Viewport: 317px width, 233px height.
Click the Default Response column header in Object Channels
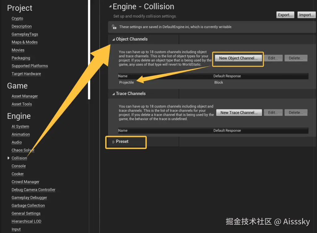click(x=227, y=76)
